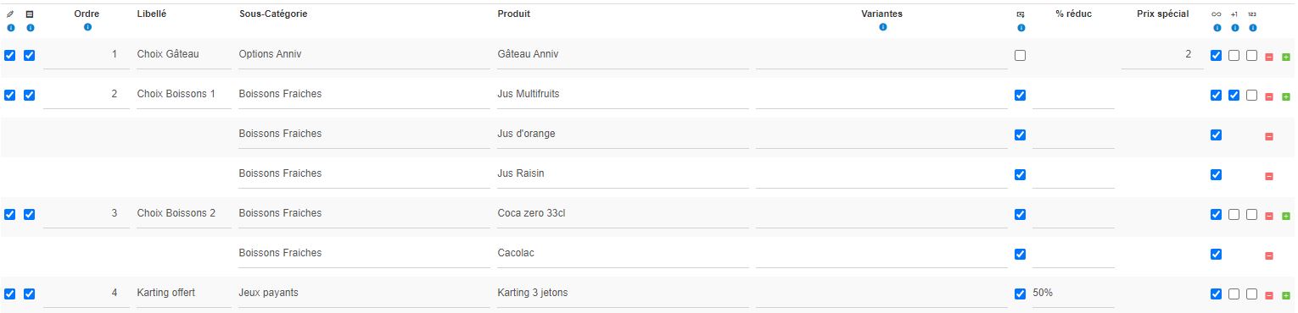Enable the discount checkbox for Gâteau Anniv
Viewport: 1298px width, 313px height.
(1020, 55)
